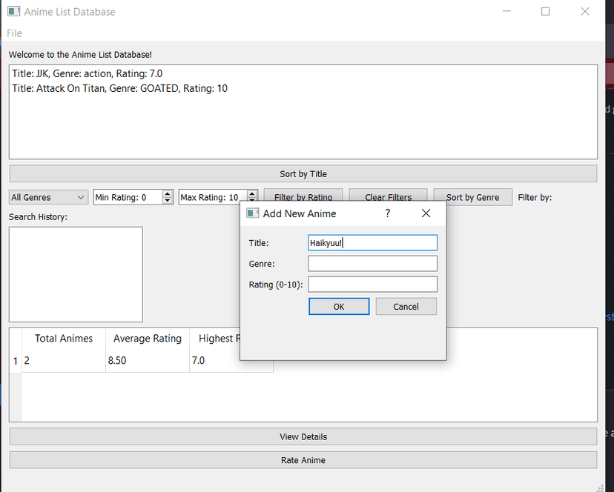Click the Genre input field
Viewport: 614px width, 492px height.
pos(372,264)
